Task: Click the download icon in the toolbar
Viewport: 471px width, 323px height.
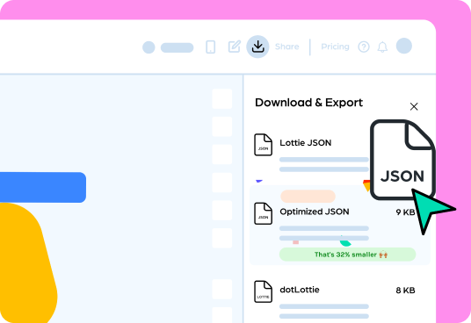Action: click(257, 47)
